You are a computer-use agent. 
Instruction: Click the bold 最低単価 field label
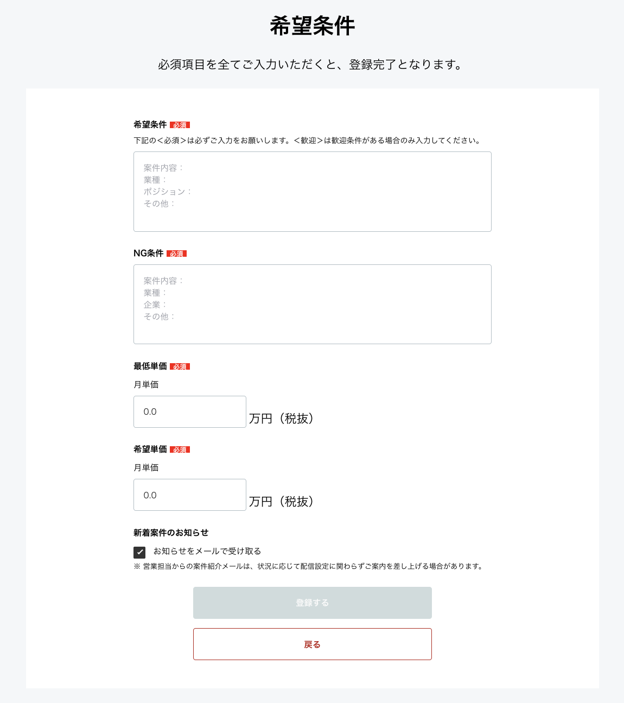[150, 366]
